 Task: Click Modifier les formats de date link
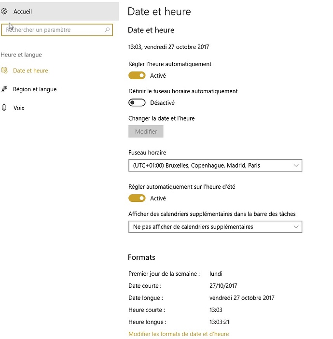tap(179, 334)
